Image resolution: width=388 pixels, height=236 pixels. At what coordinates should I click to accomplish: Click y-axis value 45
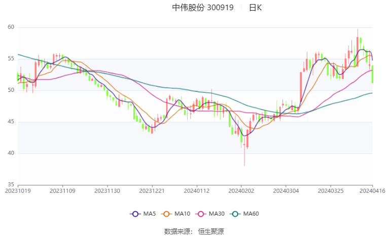click(11, 122)
